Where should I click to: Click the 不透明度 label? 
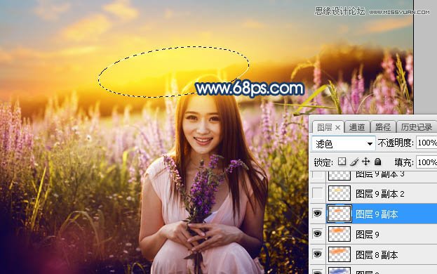[396, 143]
